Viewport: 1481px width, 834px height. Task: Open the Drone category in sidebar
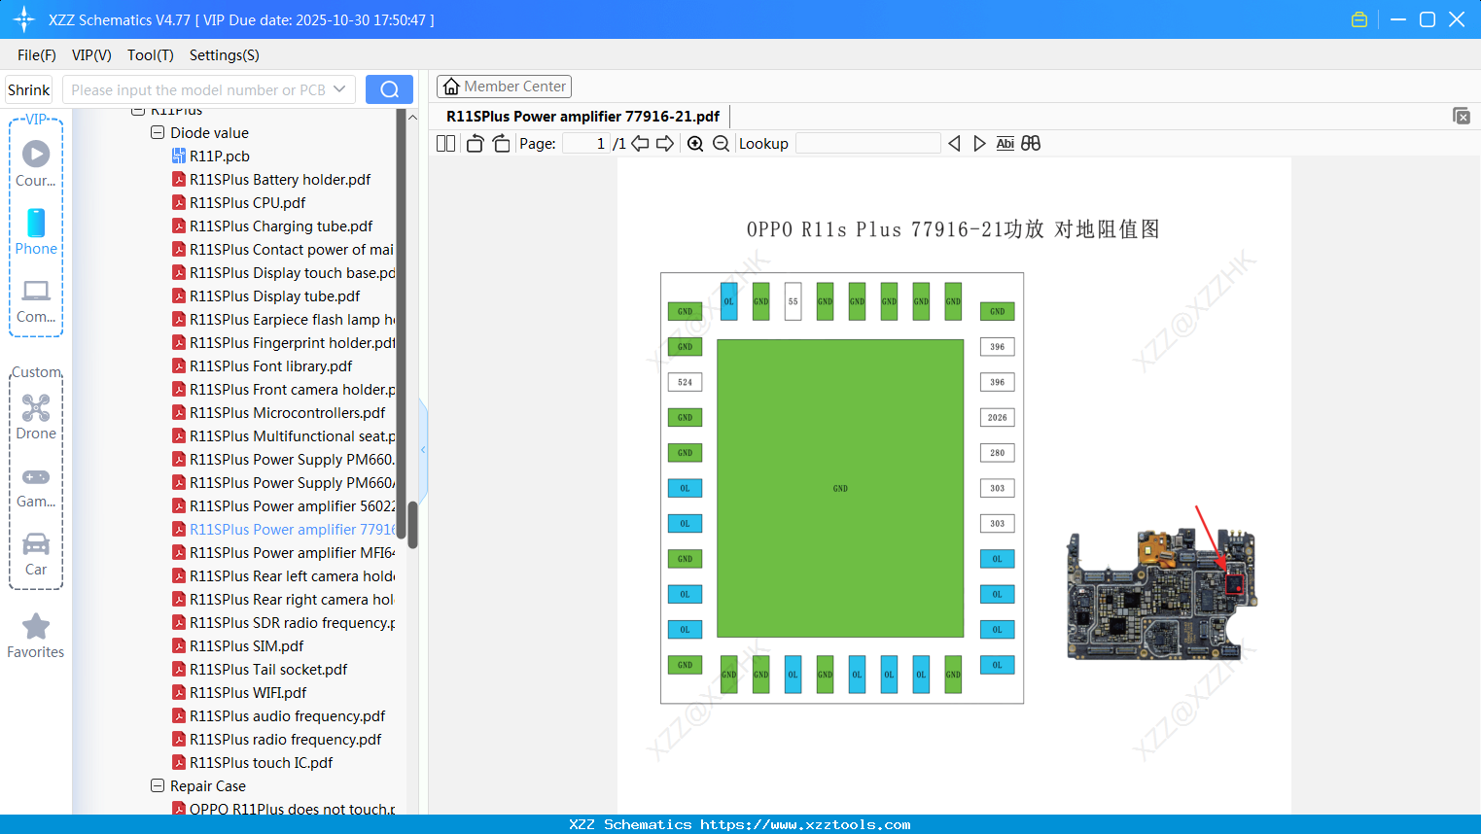[36, 417]
